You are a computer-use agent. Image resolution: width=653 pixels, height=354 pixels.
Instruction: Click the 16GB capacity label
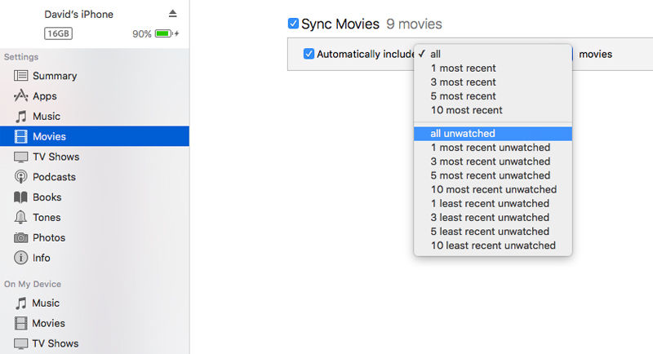(x=58, y=33)
